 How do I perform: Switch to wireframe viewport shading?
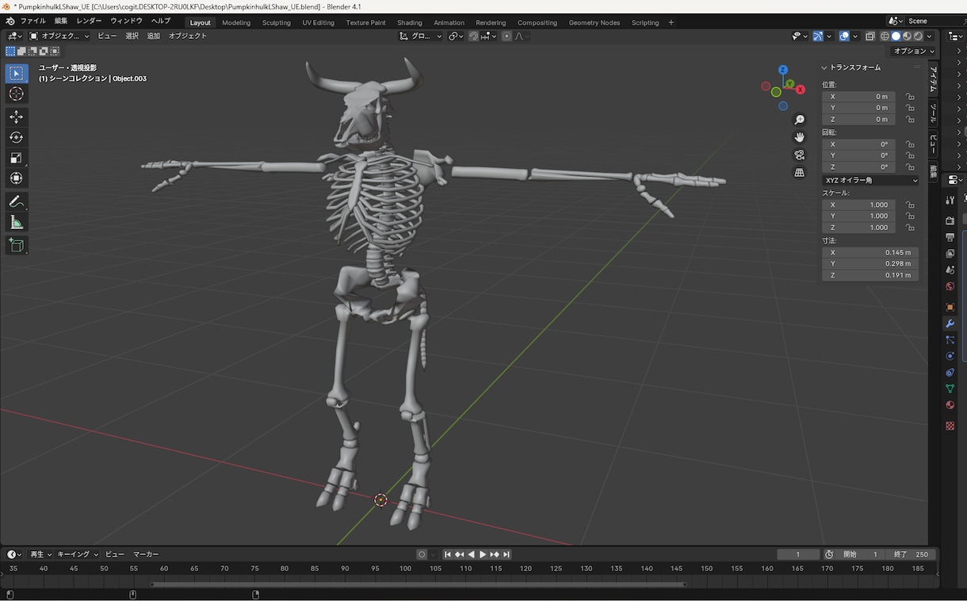tap(885, 36)
